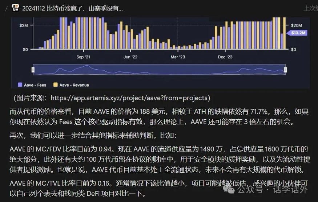The image size is (318, 202).
Task: Open the 20241112 比特币涨疯了 breadcrumb title
Action: pos(72,8)
